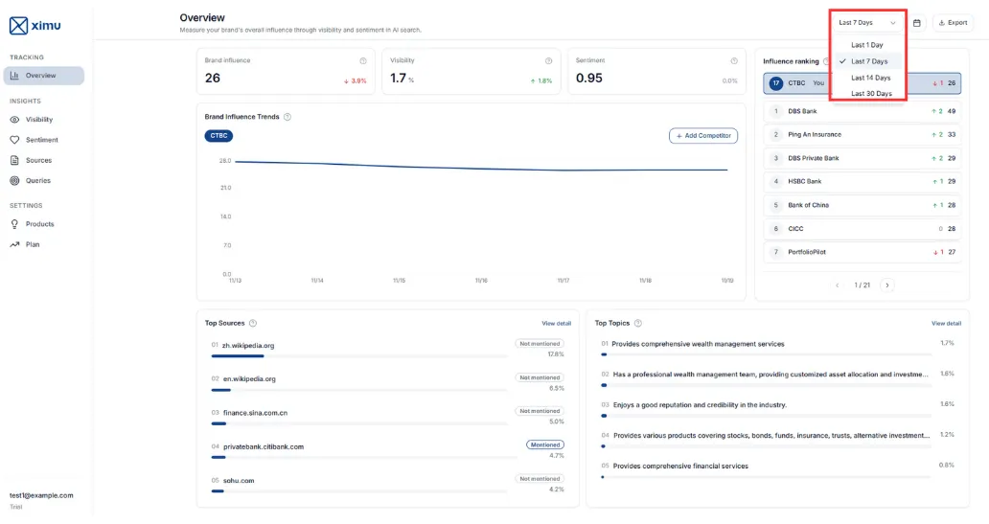Click the Brand Influence Trends info icon
This screenshot has height=524, width=989.
click(287, 117)
